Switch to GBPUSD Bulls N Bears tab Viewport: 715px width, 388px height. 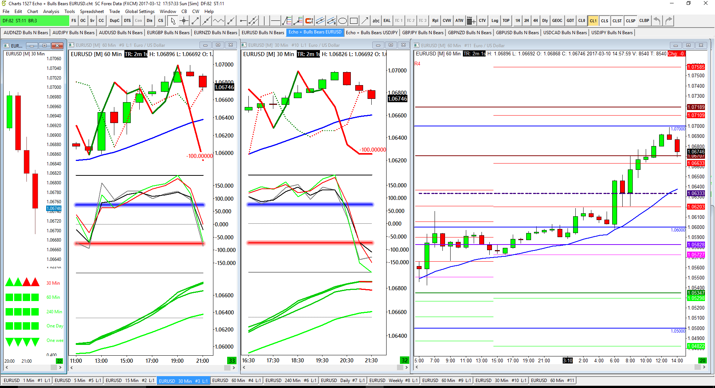(x=517, y=33)
